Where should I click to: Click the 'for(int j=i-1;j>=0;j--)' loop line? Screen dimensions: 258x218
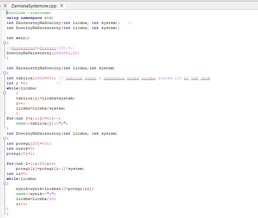[33, 118]
